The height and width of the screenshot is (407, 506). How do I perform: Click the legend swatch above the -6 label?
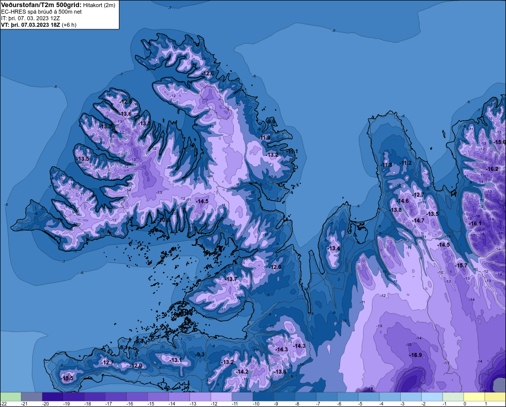click(x=348, y=397)
